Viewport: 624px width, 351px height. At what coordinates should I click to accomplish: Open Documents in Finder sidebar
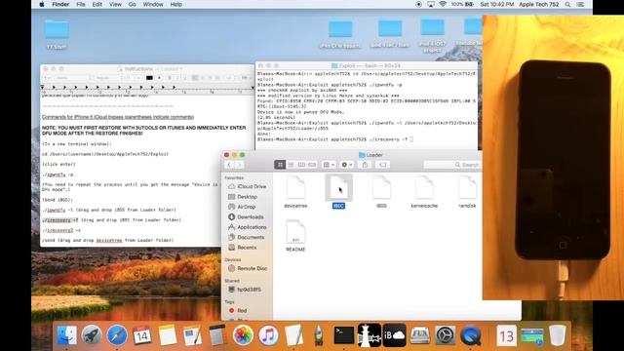(x=247, y=237)
